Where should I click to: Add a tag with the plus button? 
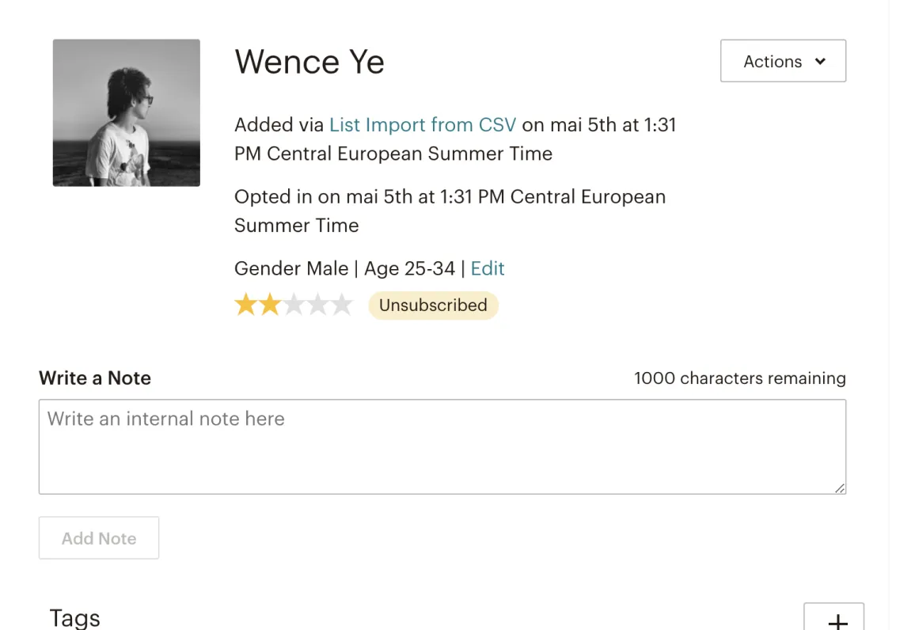pos(834,617)
